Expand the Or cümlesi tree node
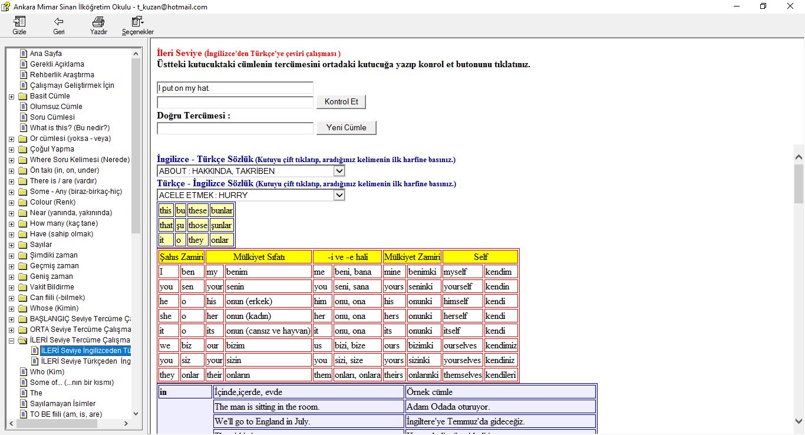 click(12, 139)
